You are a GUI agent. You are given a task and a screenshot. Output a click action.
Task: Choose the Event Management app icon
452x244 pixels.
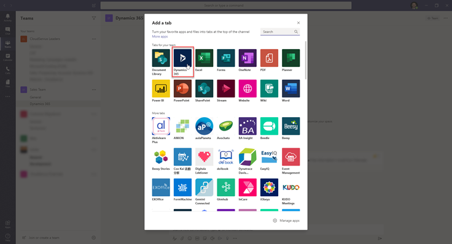pos(290,157)
